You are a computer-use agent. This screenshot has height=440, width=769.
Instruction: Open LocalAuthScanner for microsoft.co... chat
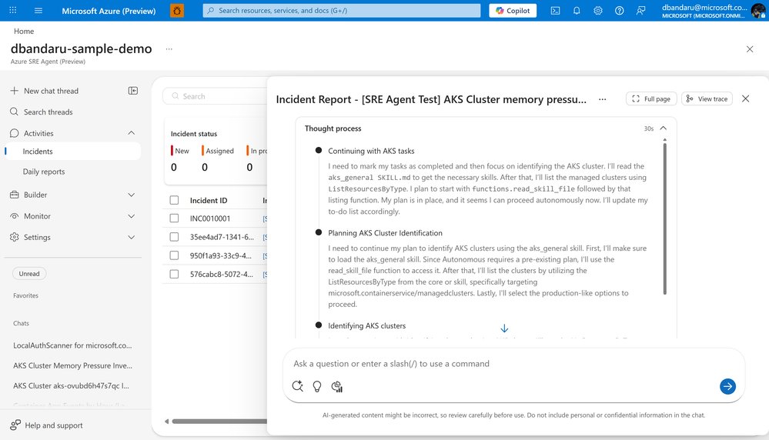coord(72,345)
